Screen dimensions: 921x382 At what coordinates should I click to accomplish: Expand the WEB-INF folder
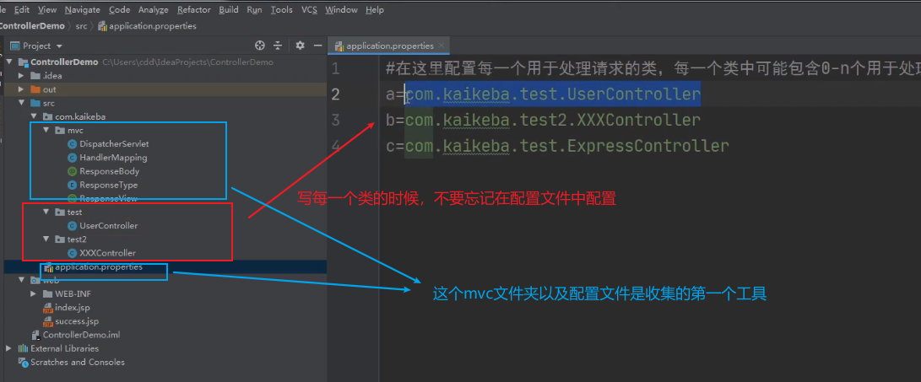[34, 293]
